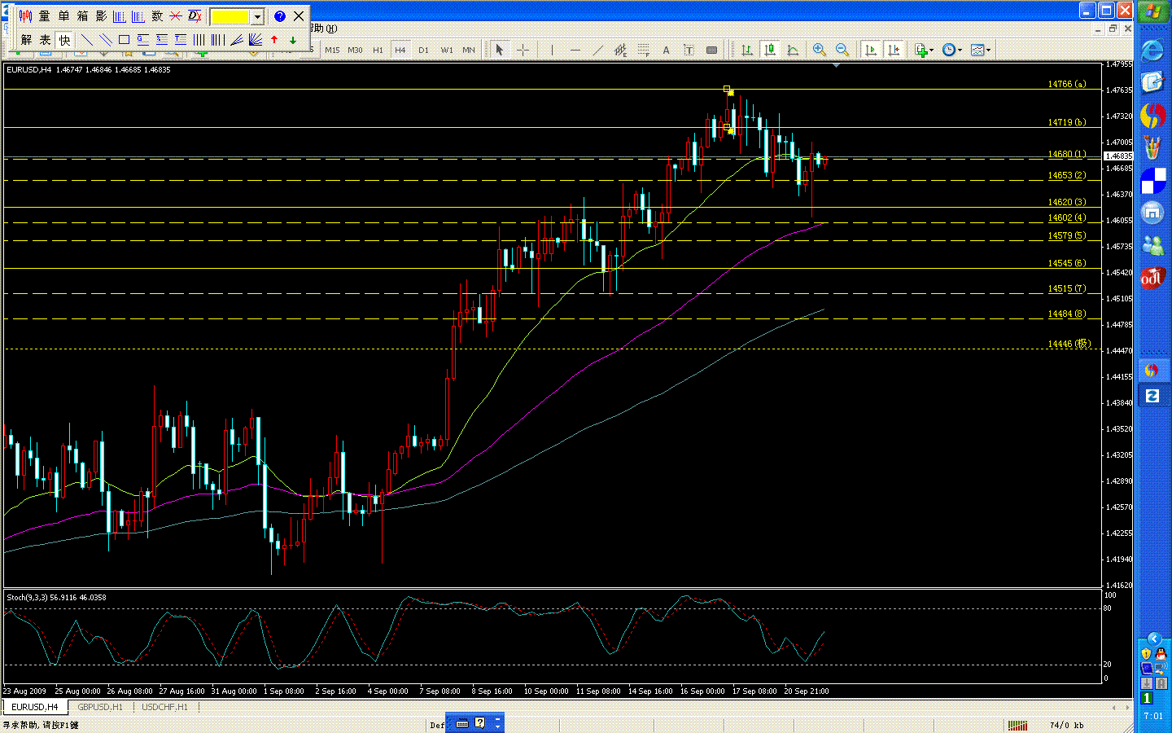Toggle the 快 button in the floating toolbar
The image size is (1172, 733).
(64, 40)
